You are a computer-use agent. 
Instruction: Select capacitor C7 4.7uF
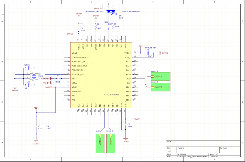click(36, 126)
